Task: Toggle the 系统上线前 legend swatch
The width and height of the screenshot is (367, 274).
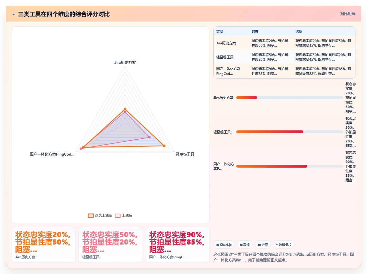Action: (x=91, y=215)
